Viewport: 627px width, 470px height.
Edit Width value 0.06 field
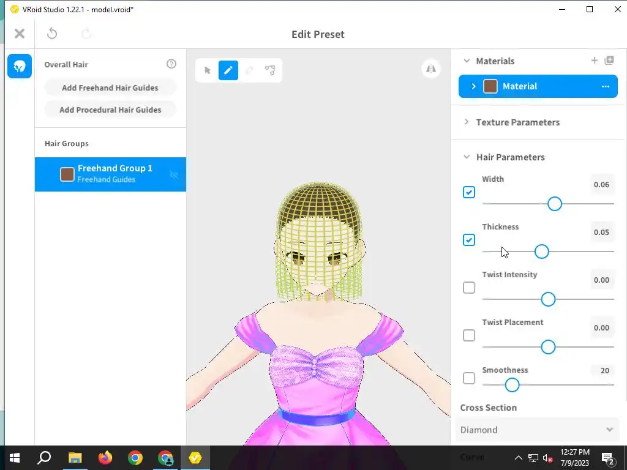tap(601, 185)
